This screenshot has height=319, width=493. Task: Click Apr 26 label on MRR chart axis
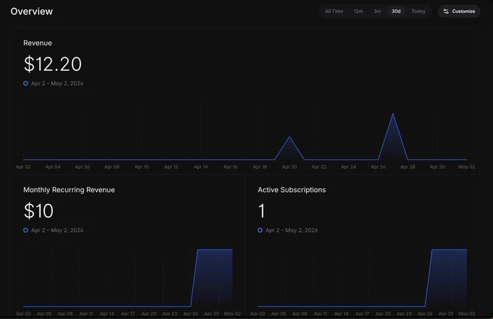pos(191,314)
